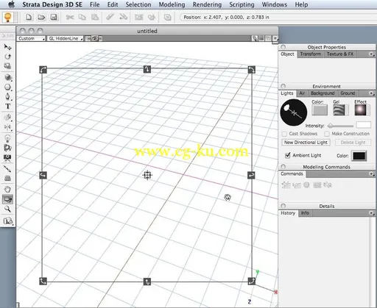Viewport: 377px width, 308px height.
Task: Toggle the Cast Shadows checkbox
Action: pyautogui.click(x=284, y=134)
